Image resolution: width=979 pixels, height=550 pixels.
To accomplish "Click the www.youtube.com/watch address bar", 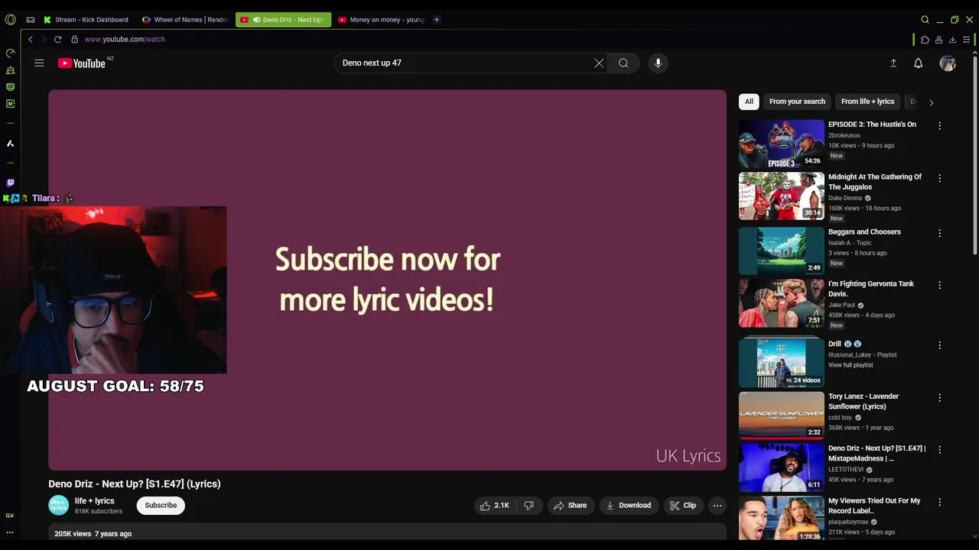I will tap(125, 39).
